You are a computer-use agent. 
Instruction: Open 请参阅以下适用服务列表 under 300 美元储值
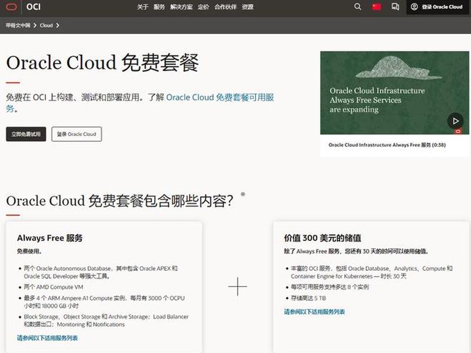[x=314, y=312]
